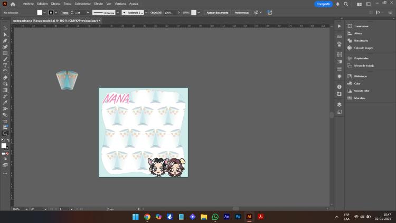The height and width of the screenshot is (223, 396).
Task: Swap fill and stroke colors
Action: pyautogui.click(x=8, y=140)
